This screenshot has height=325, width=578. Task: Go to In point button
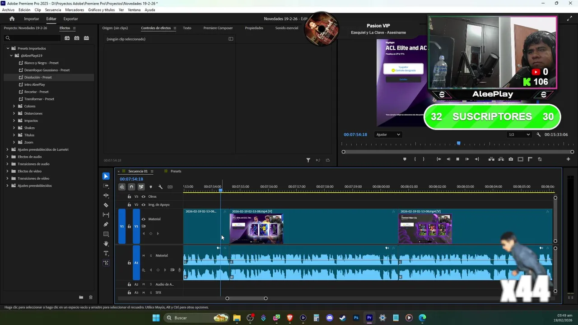(x=438, y=159)
